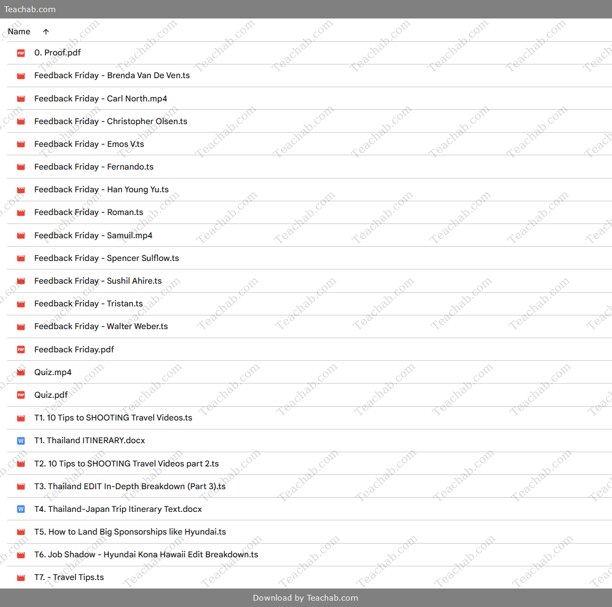
Task: Open T1. 10 Tips to SHOOTING Travel Videos.ts
Action: tap(113, 418)
